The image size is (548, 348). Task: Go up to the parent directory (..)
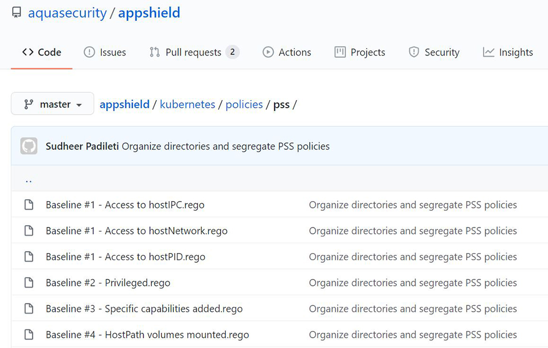pos(29,180)
